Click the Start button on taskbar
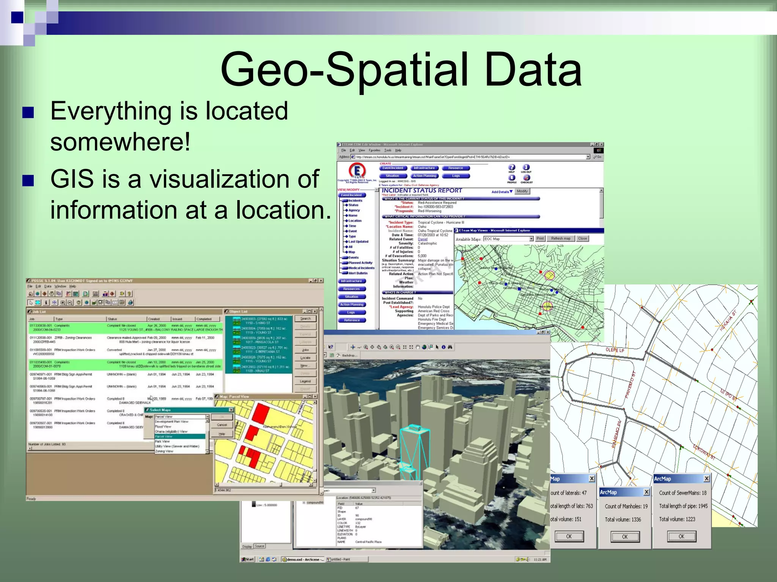 pos(248,559)
